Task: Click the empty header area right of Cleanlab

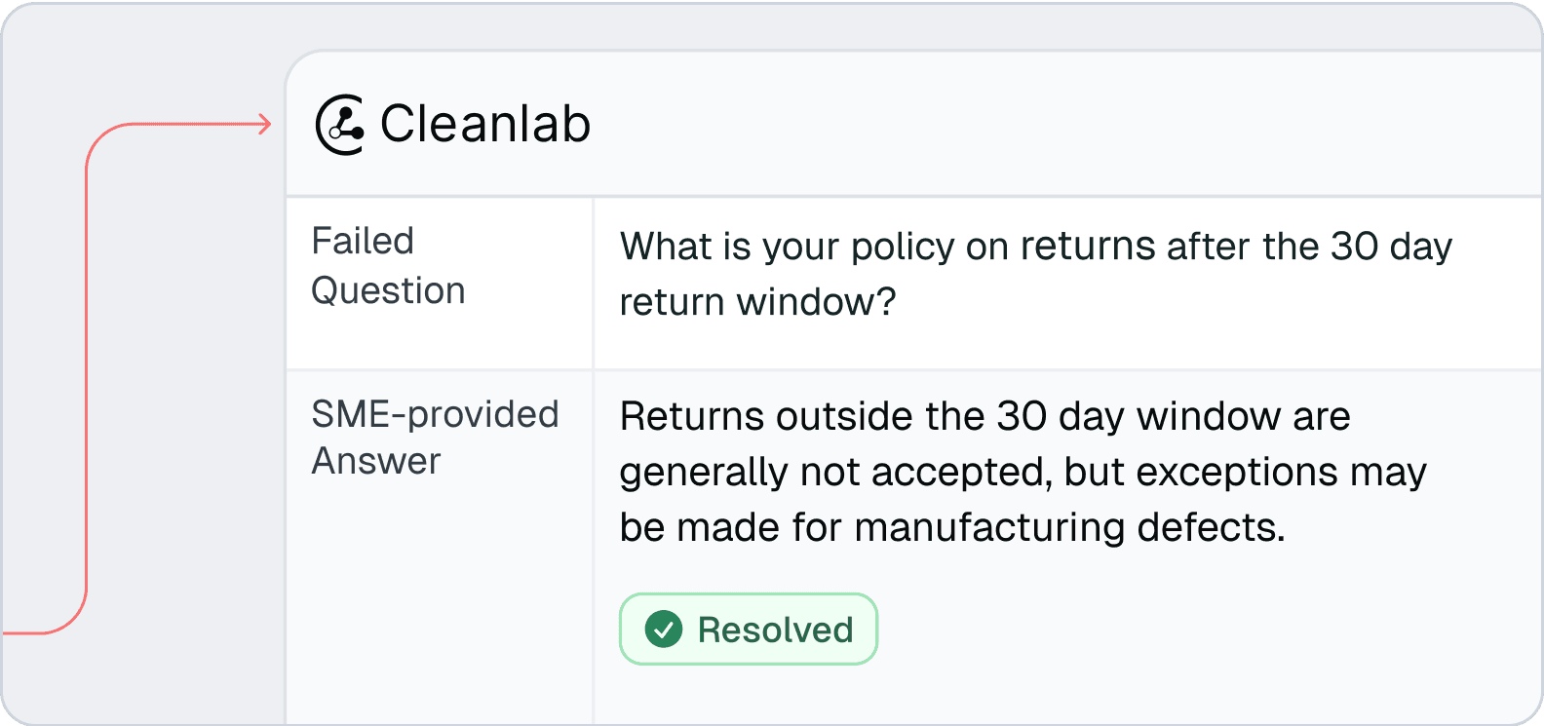Action: point(1072,125)
